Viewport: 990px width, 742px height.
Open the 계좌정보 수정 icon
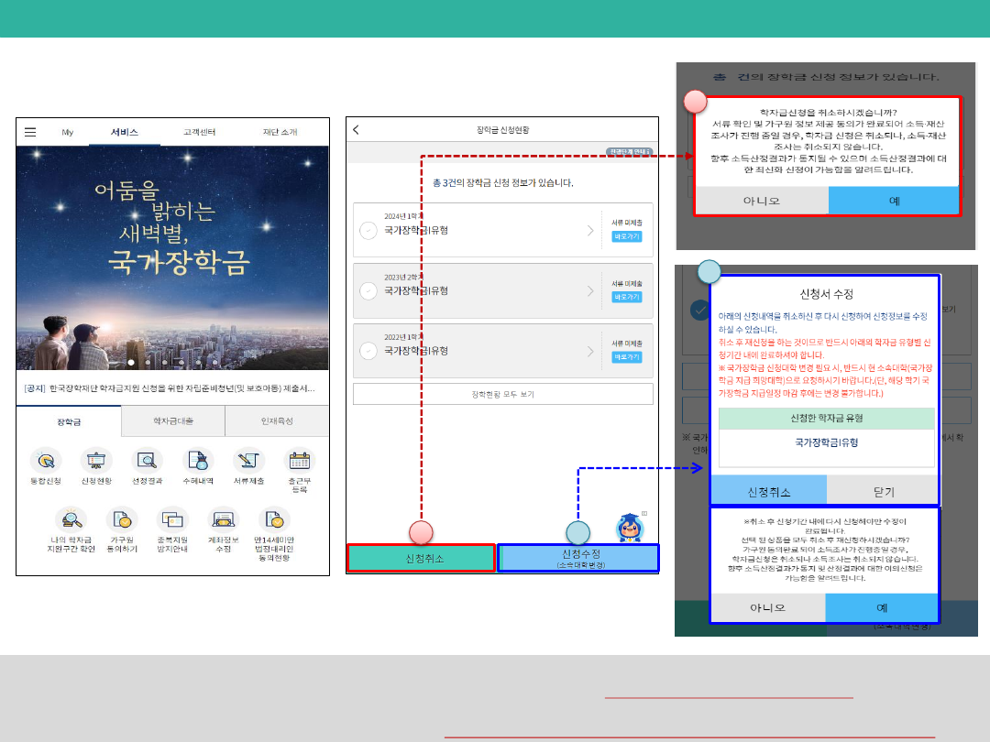223,520
